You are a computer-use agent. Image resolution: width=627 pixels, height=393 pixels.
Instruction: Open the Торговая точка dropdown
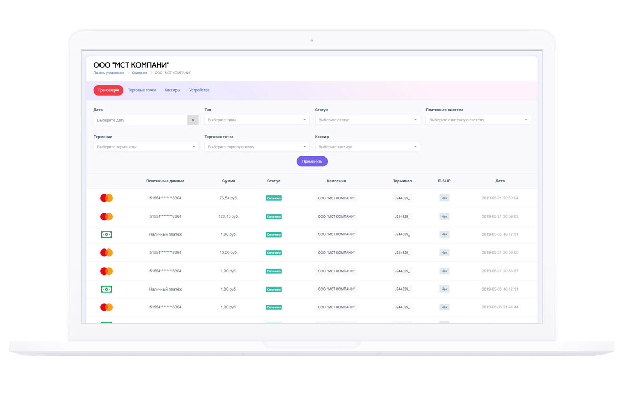(x=256, y=147)
